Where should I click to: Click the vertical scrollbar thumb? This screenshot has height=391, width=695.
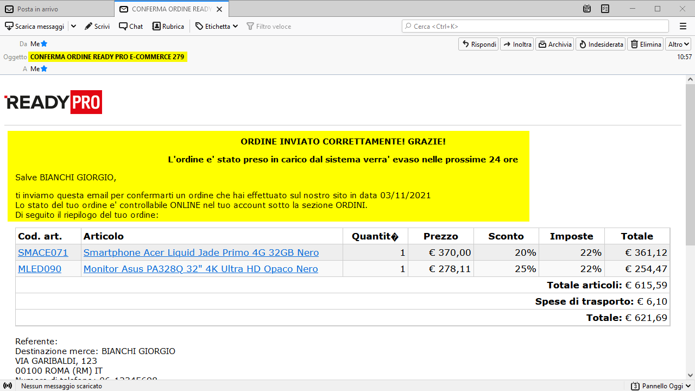click(690, 165)
